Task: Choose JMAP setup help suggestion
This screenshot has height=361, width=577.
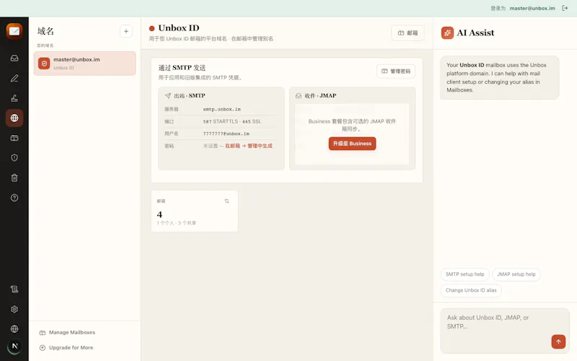Action: pos(516,274)
